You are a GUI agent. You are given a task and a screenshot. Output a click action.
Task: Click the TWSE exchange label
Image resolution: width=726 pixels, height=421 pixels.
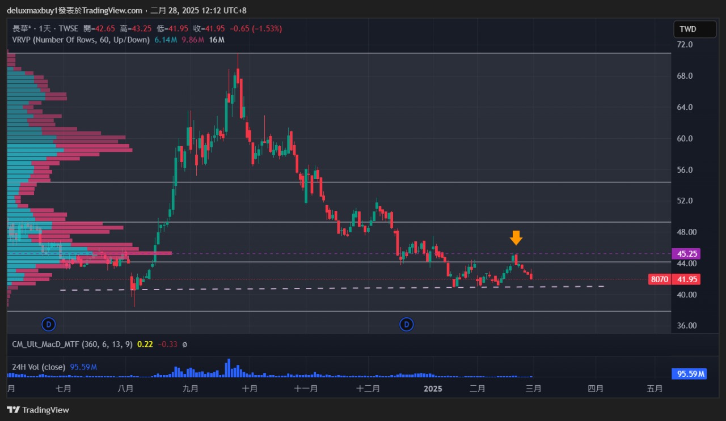[68, 28]
